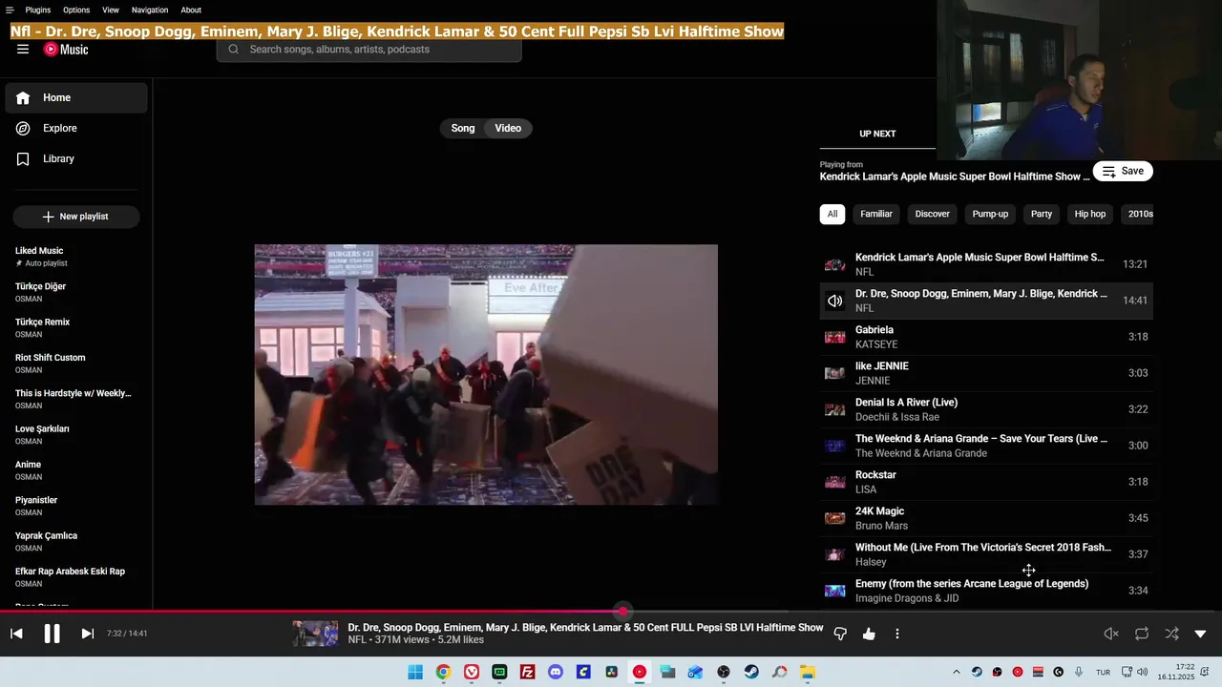Click the search songs input field
1222x687 pixels.
point(369,50)
